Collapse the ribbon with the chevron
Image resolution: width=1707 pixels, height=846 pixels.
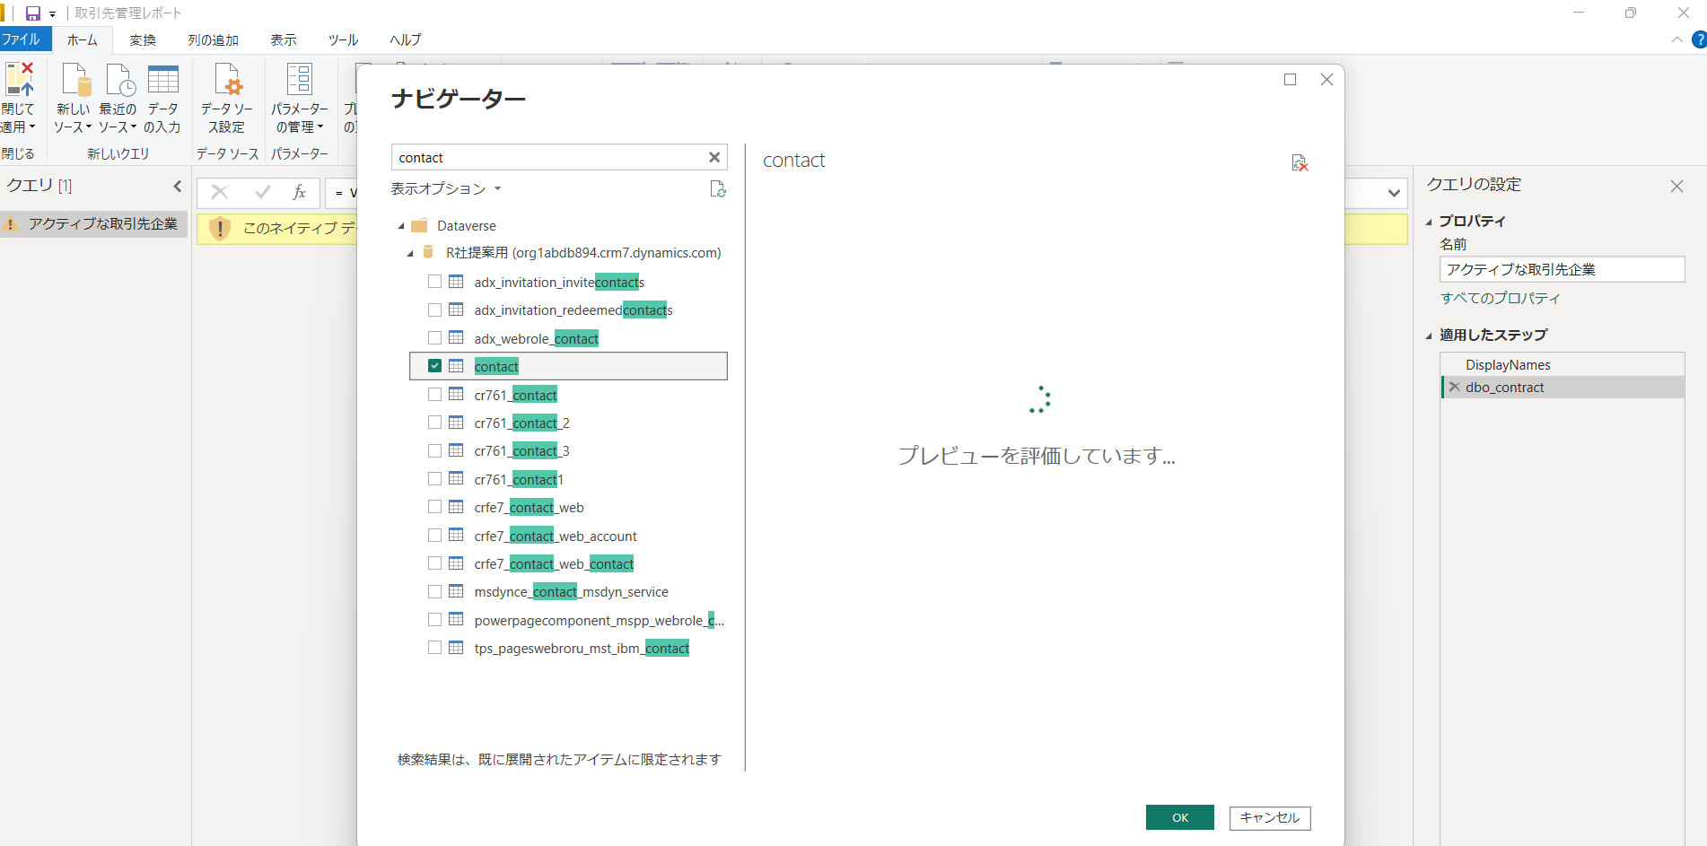(1677, 39)
